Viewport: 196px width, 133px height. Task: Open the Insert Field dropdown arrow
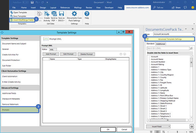[169, 126]
